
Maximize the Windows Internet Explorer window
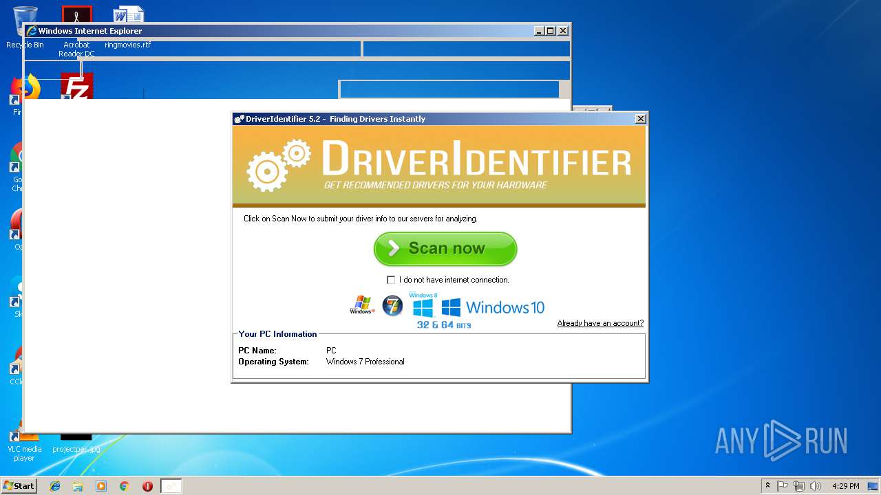(x=550, y=31)
